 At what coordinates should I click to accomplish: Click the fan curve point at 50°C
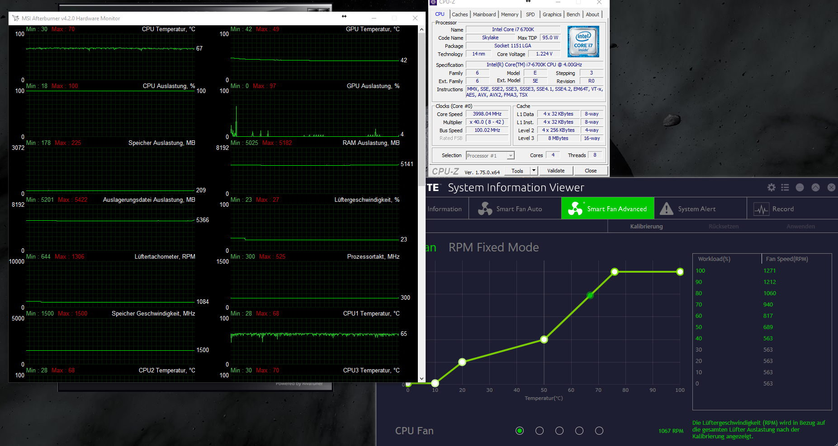coord(544,339)
